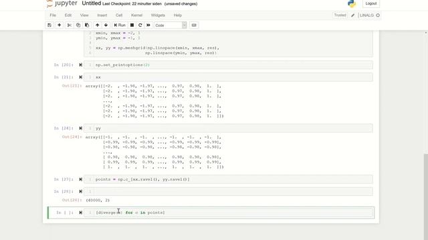
Task: Click the pencil edit mode icon
Action: click(352, 15)
